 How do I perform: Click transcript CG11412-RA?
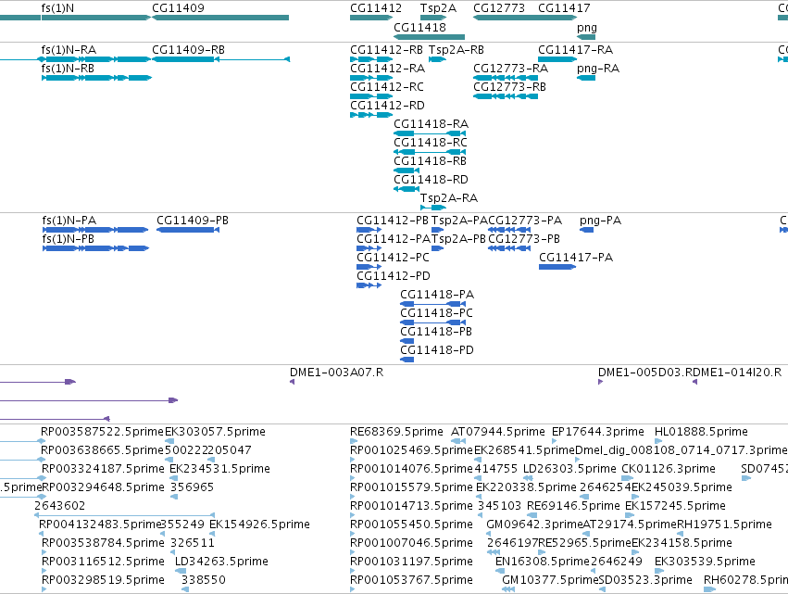[371, 78]
